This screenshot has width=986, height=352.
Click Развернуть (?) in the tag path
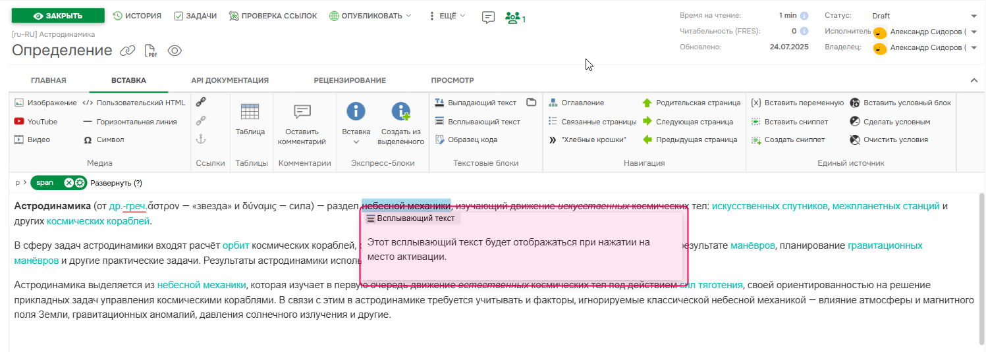116,183
